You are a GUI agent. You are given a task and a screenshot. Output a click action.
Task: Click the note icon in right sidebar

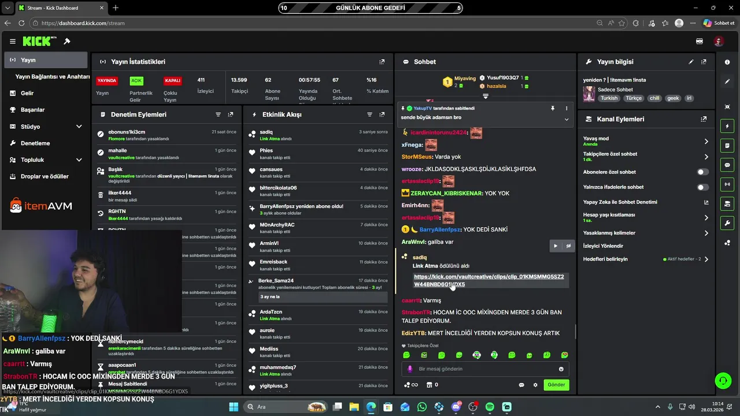pyautogui.click(x=727, y=145)
